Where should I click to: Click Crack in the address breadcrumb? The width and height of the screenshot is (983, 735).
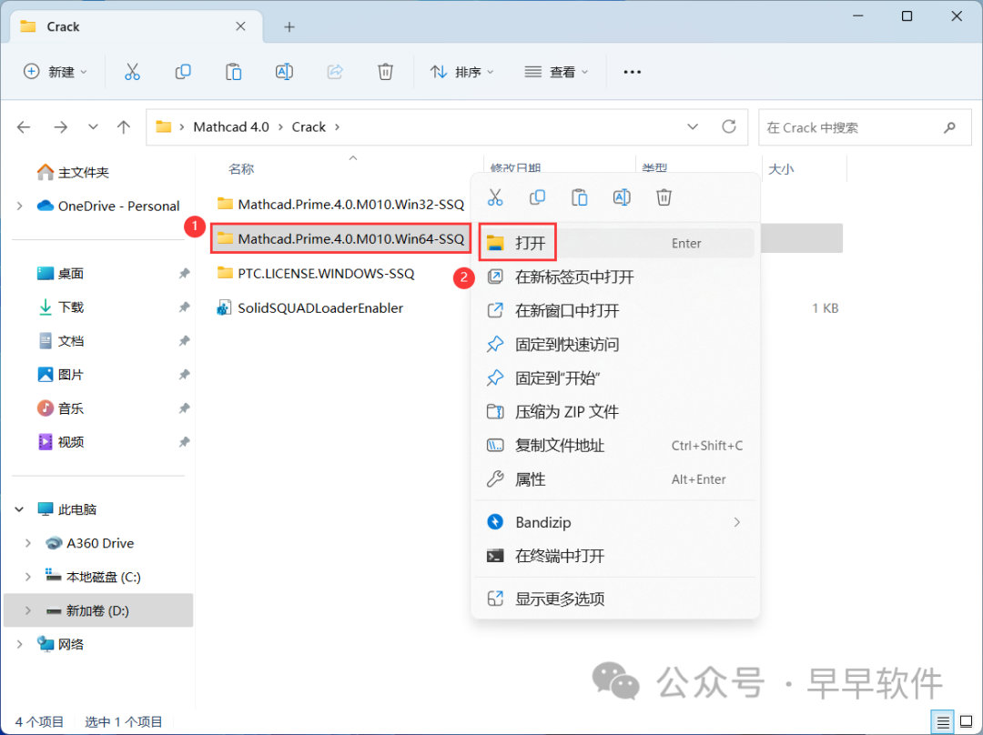[x=309, y=127]
